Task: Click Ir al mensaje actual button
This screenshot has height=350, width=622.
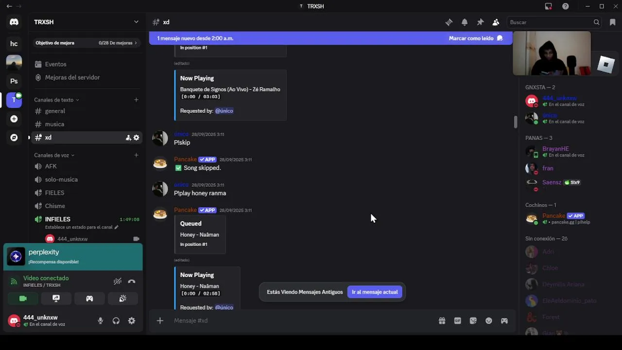Action: tap(375, 292)
